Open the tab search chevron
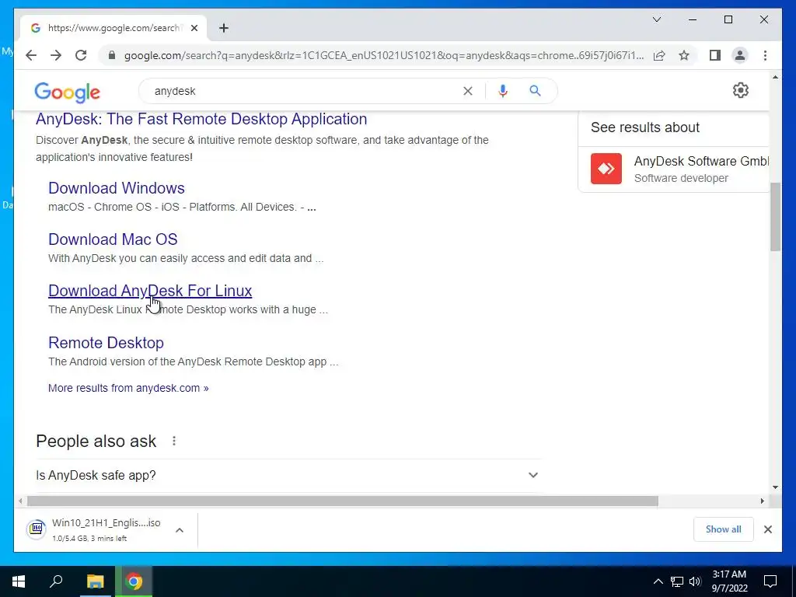796x597 pixels. [656, 19]
